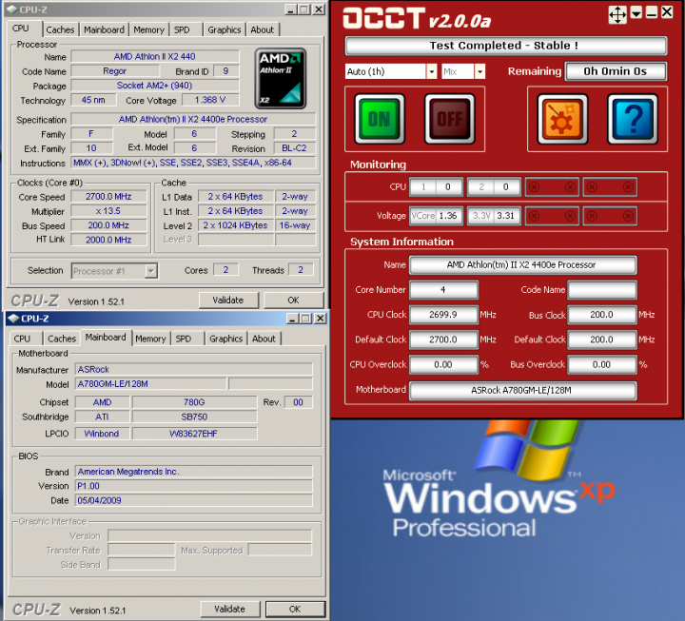Viewport: 685px width, 621px height.
Task: Click the CPU Overclock 0.00 field
Action: pyautogui.click(x=443, y=364)
